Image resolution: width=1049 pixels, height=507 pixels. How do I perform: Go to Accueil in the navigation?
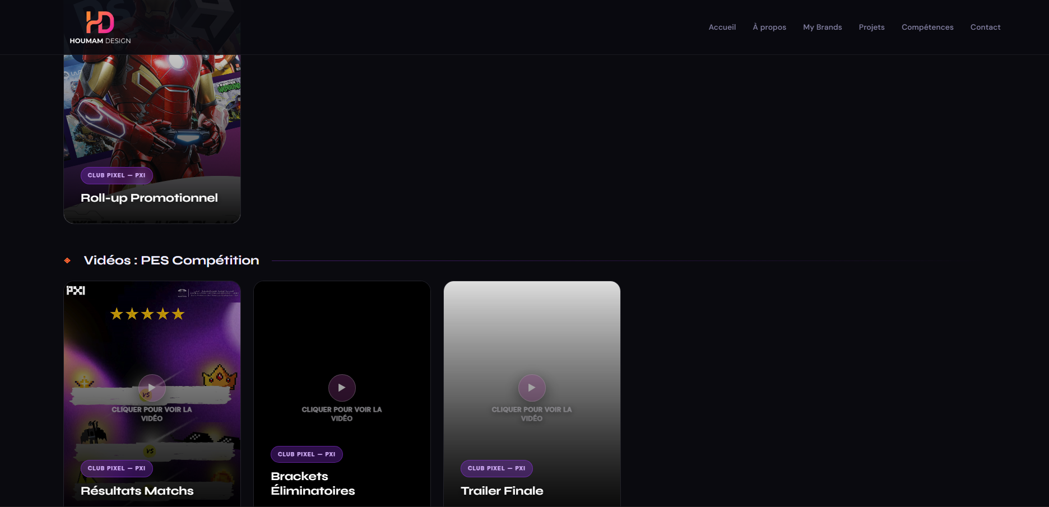722,27
